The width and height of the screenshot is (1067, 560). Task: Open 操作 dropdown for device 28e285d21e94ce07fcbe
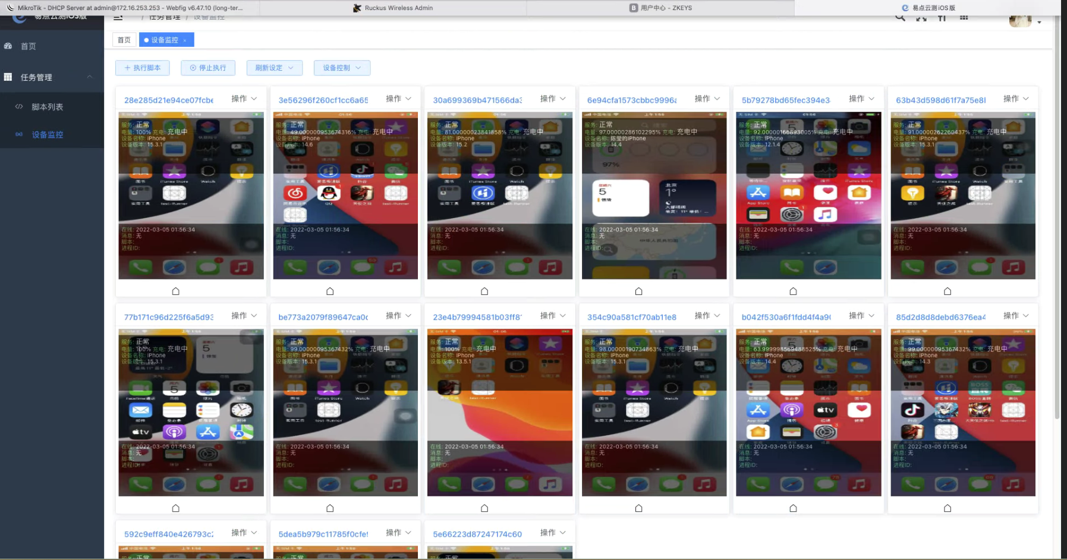pos(244,99)
